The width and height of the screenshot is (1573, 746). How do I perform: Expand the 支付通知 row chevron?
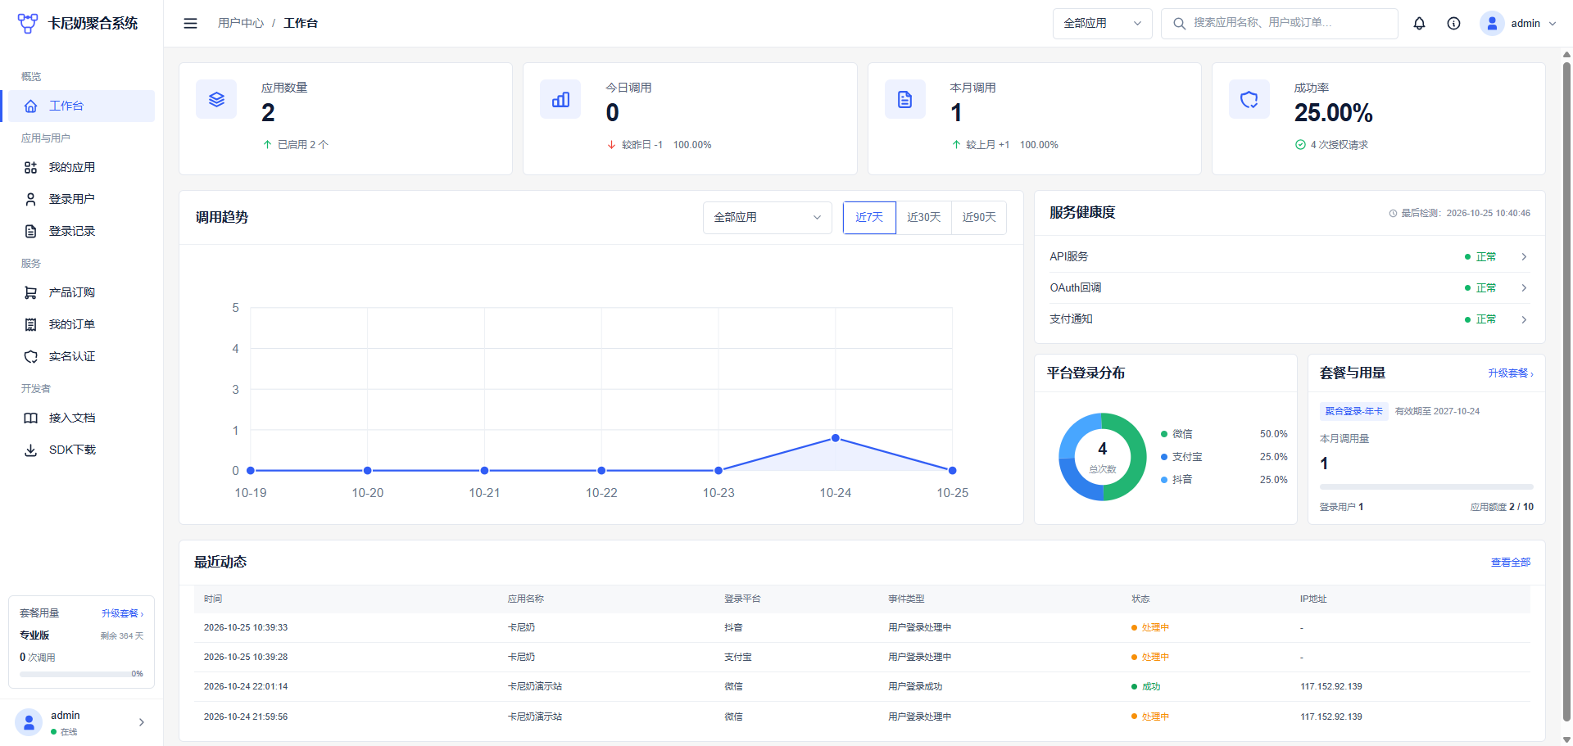(x=1524, y=319)
